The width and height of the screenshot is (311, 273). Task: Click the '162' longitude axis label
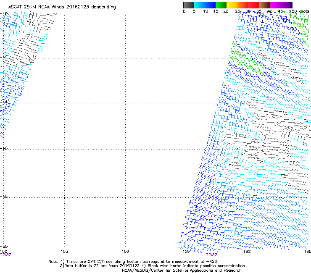247,252
